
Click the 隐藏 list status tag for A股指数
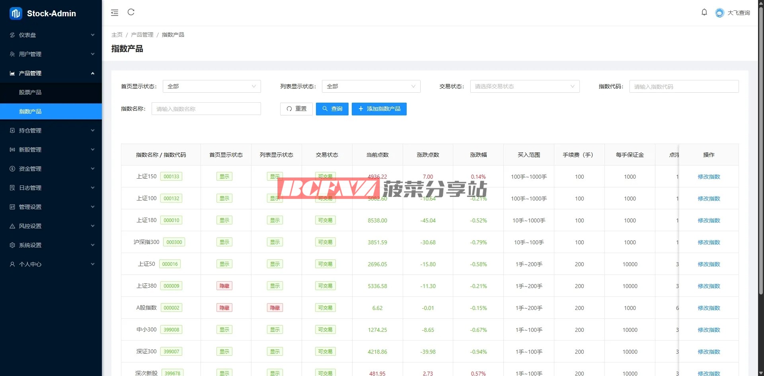coord(275,308)
